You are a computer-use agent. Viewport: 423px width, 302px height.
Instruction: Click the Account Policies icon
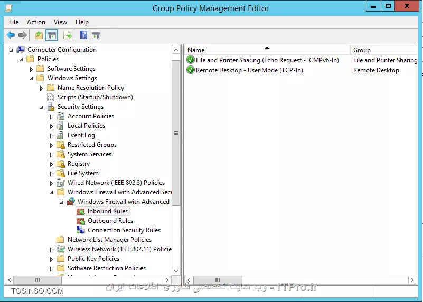(61, 116)
